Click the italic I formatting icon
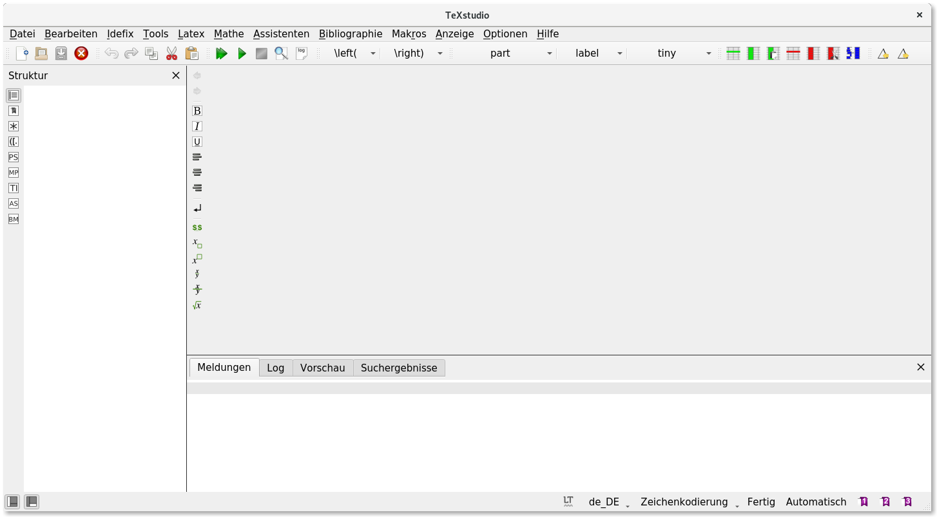 pyautogui.click(x=197, y=126)
